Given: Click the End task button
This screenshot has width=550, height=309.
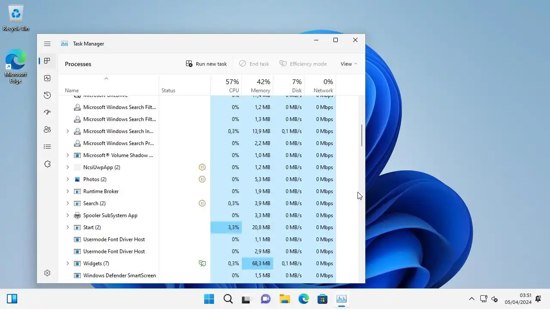Looking at the screenshot, I should 254,64.
